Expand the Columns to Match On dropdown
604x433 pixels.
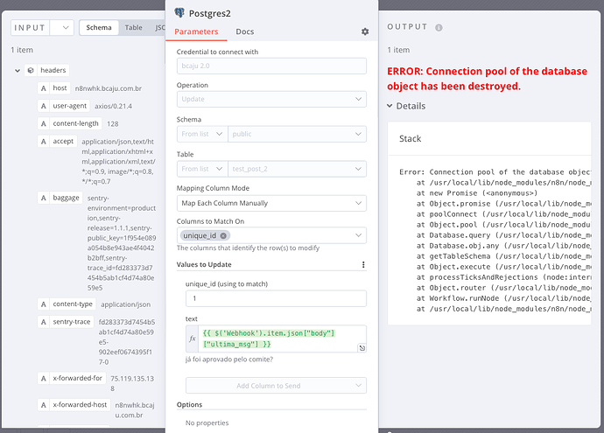pos(360,235)
